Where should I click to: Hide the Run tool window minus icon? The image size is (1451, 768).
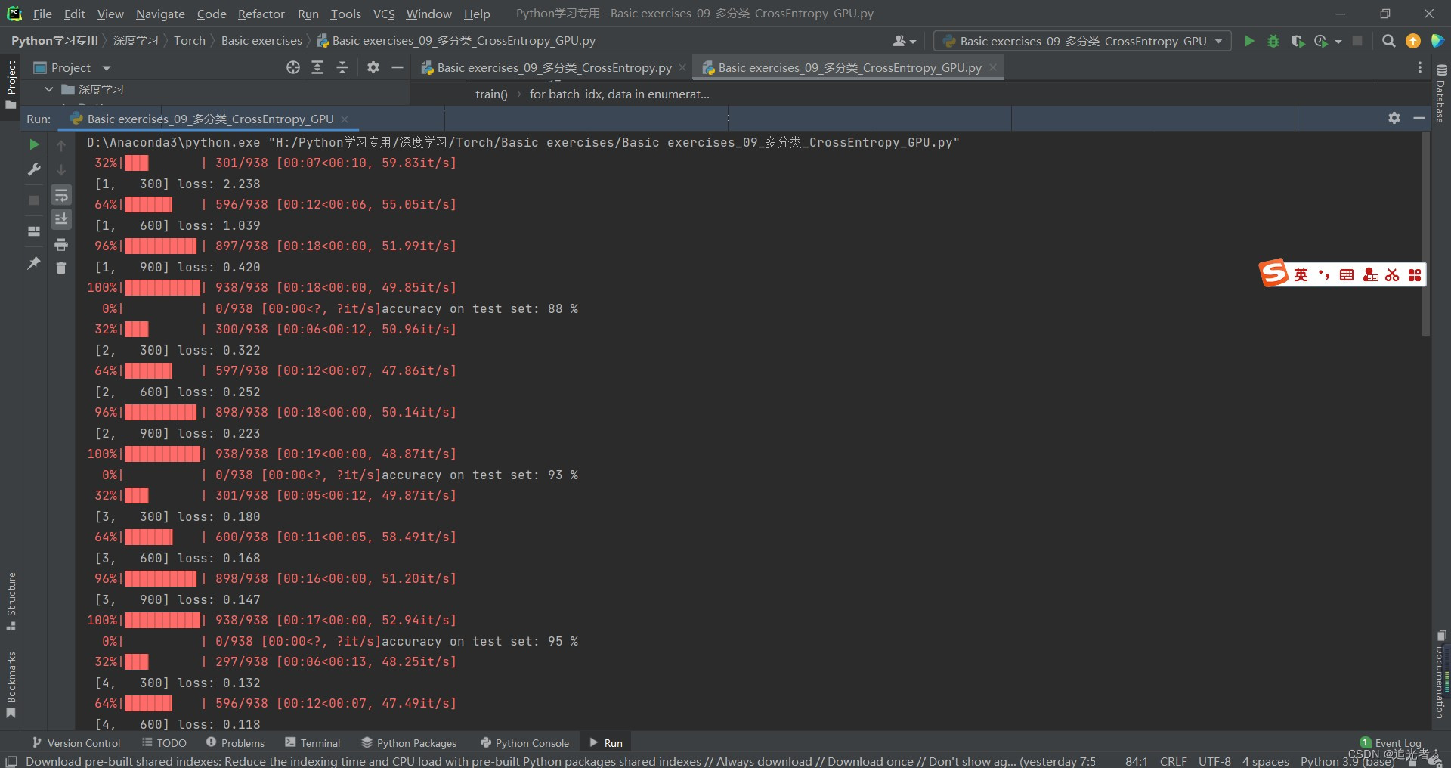point(1419,118)
